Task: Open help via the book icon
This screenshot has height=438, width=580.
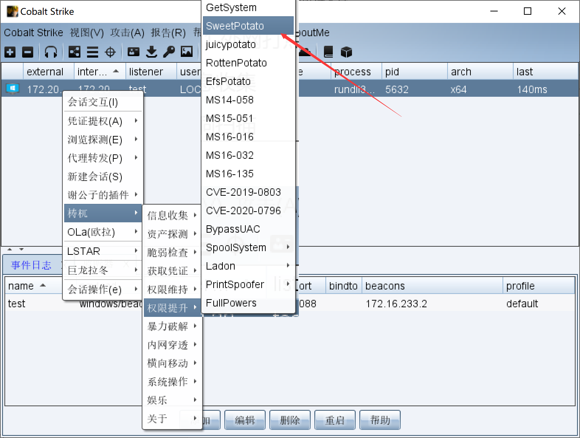Action: (328, 52)
